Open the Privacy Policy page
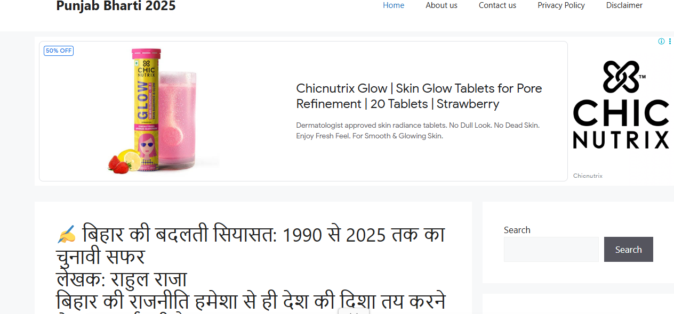This screenshot has width=674, height=314. pos(561,5)
